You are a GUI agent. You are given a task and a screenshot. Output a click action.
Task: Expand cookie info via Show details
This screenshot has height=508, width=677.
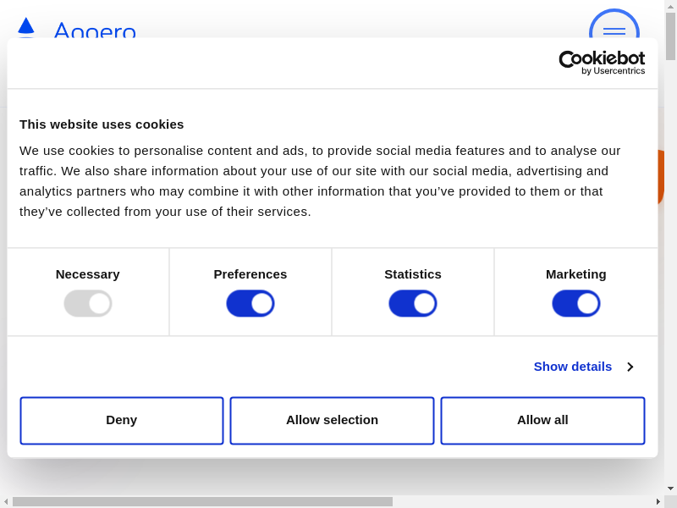point(572,367)
